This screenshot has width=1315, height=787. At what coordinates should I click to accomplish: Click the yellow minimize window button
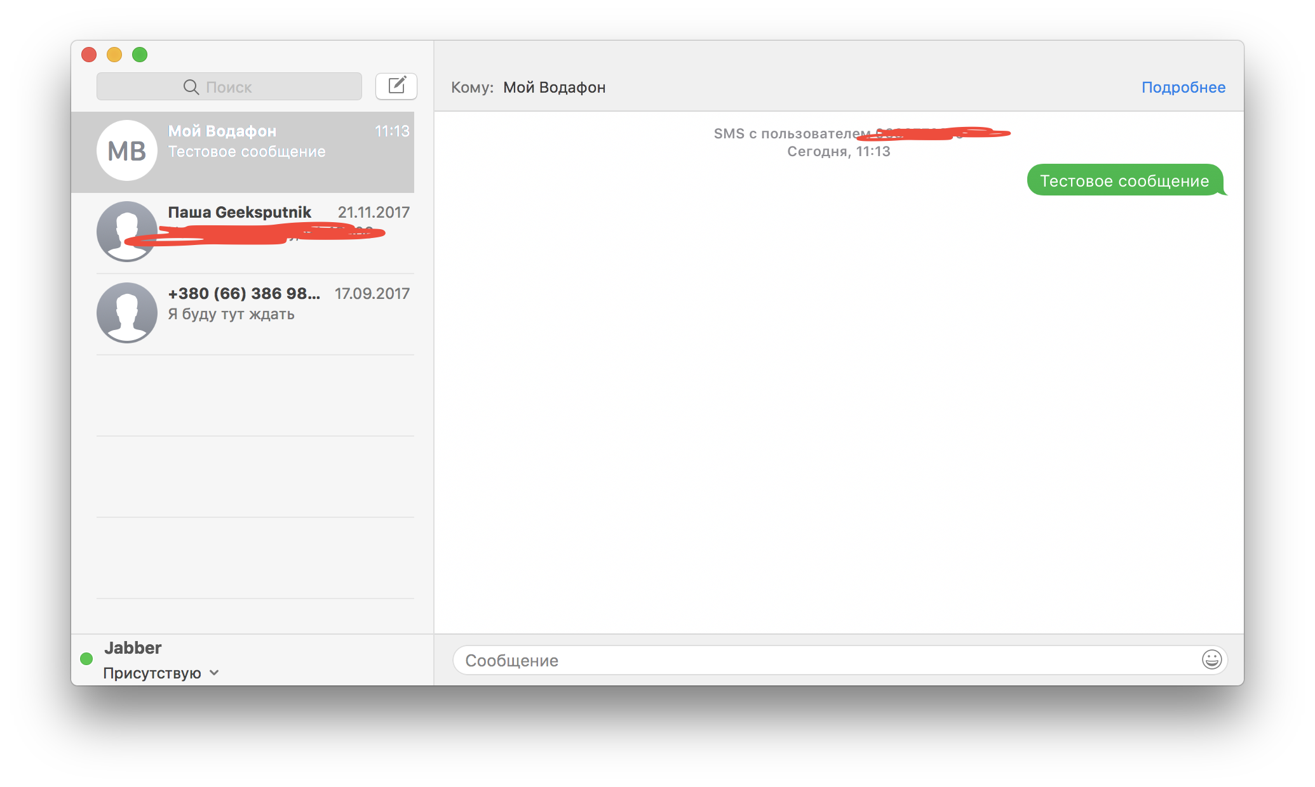click(114, 55)
